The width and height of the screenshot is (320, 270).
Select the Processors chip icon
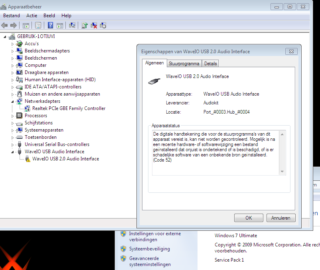[20, 116]
